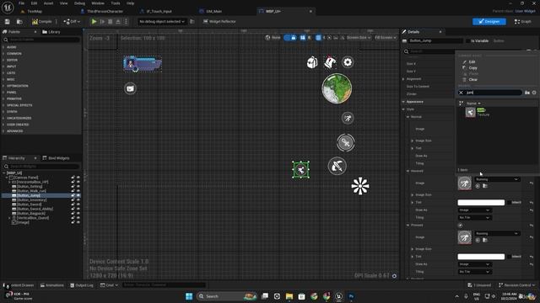The height and width of the screenshot is (303, 540).
Task: Clear the asset search text
Action: (461, 93)
